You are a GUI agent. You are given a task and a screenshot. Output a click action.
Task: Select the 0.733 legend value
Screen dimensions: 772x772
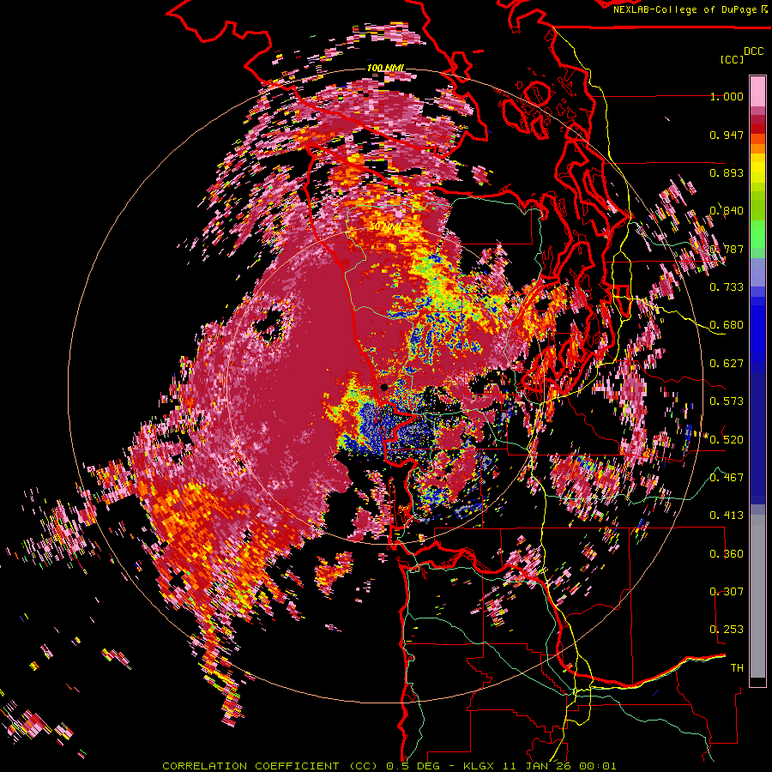[727, 287]
